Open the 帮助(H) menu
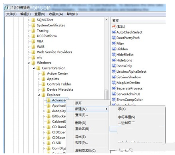The height and width of the screenshot is (155, 175). coord(72,14)
